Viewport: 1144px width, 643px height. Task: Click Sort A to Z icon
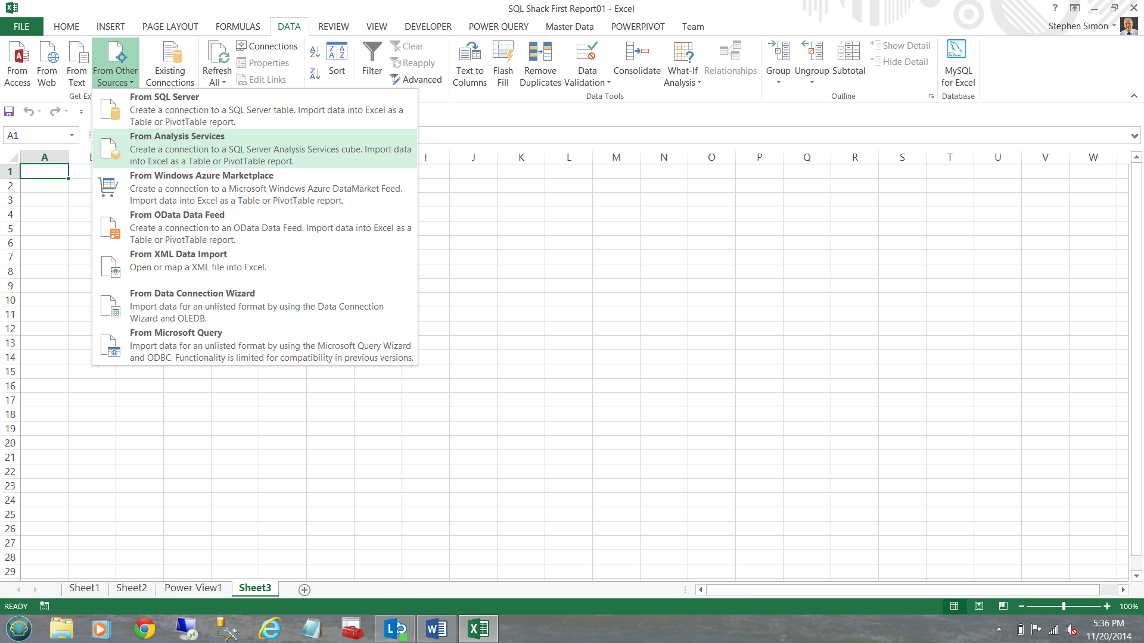pyautogui.click(x=315, y=52)
